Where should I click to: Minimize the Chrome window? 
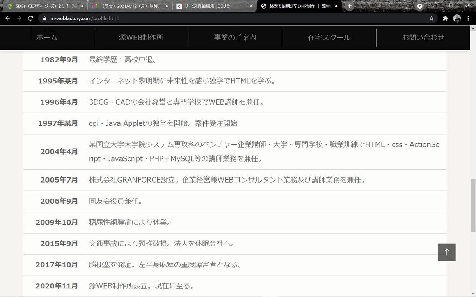pyautogui.click(x=436, y=5)
